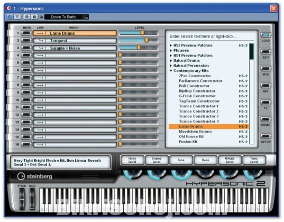
Task: Open the FX page button
Action: 265,103
